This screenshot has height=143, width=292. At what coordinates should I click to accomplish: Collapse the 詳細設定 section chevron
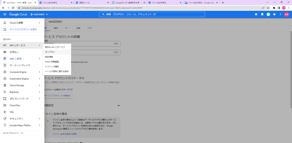point(119,105)
